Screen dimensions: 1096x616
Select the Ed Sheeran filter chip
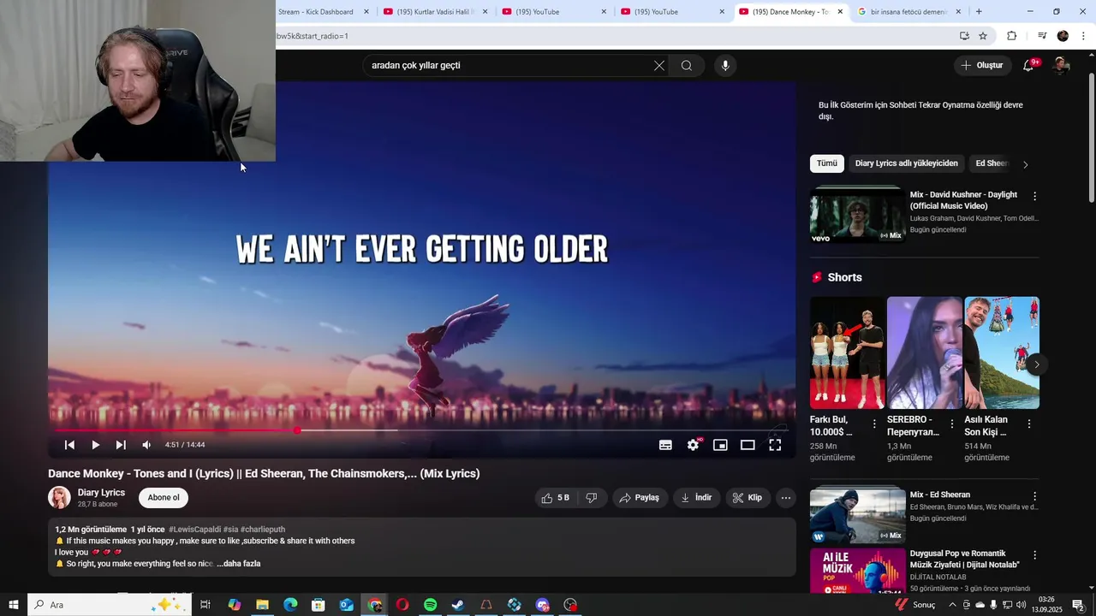(992, 163)
